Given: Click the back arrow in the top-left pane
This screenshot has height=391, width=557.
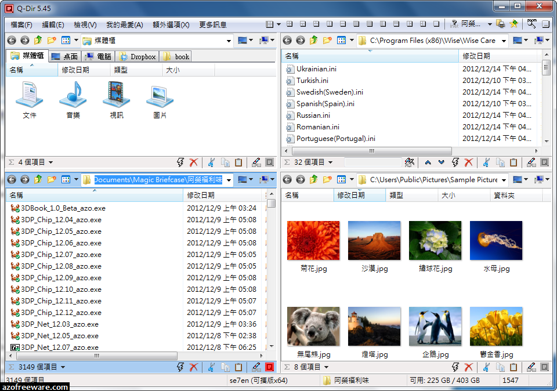Looking at the screenshot, I should [x=12, y=41].
